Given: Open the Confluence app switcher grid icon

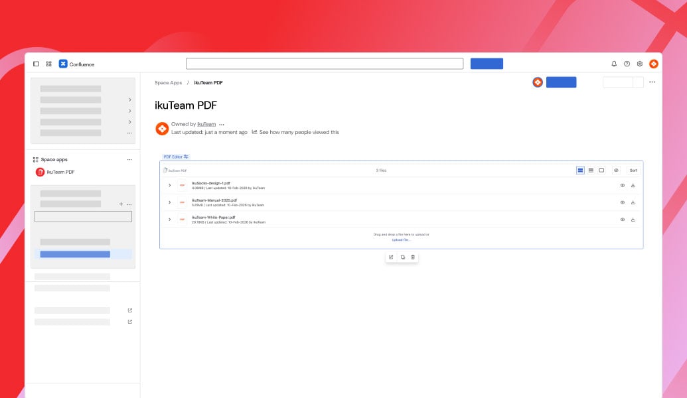Looking at the screenshot, I should (48, 63).
